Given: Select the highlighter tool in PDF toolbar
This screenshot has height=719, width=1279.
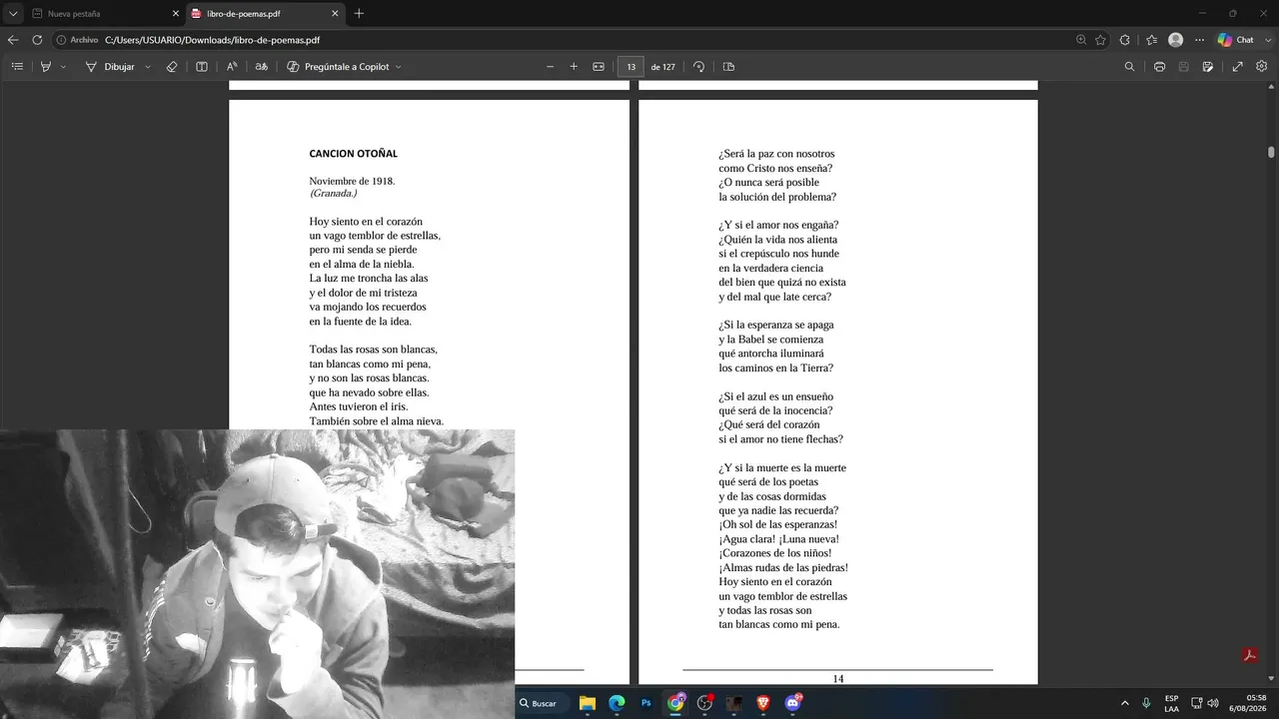Looking at the screenshot, I should tap(45, 67).
